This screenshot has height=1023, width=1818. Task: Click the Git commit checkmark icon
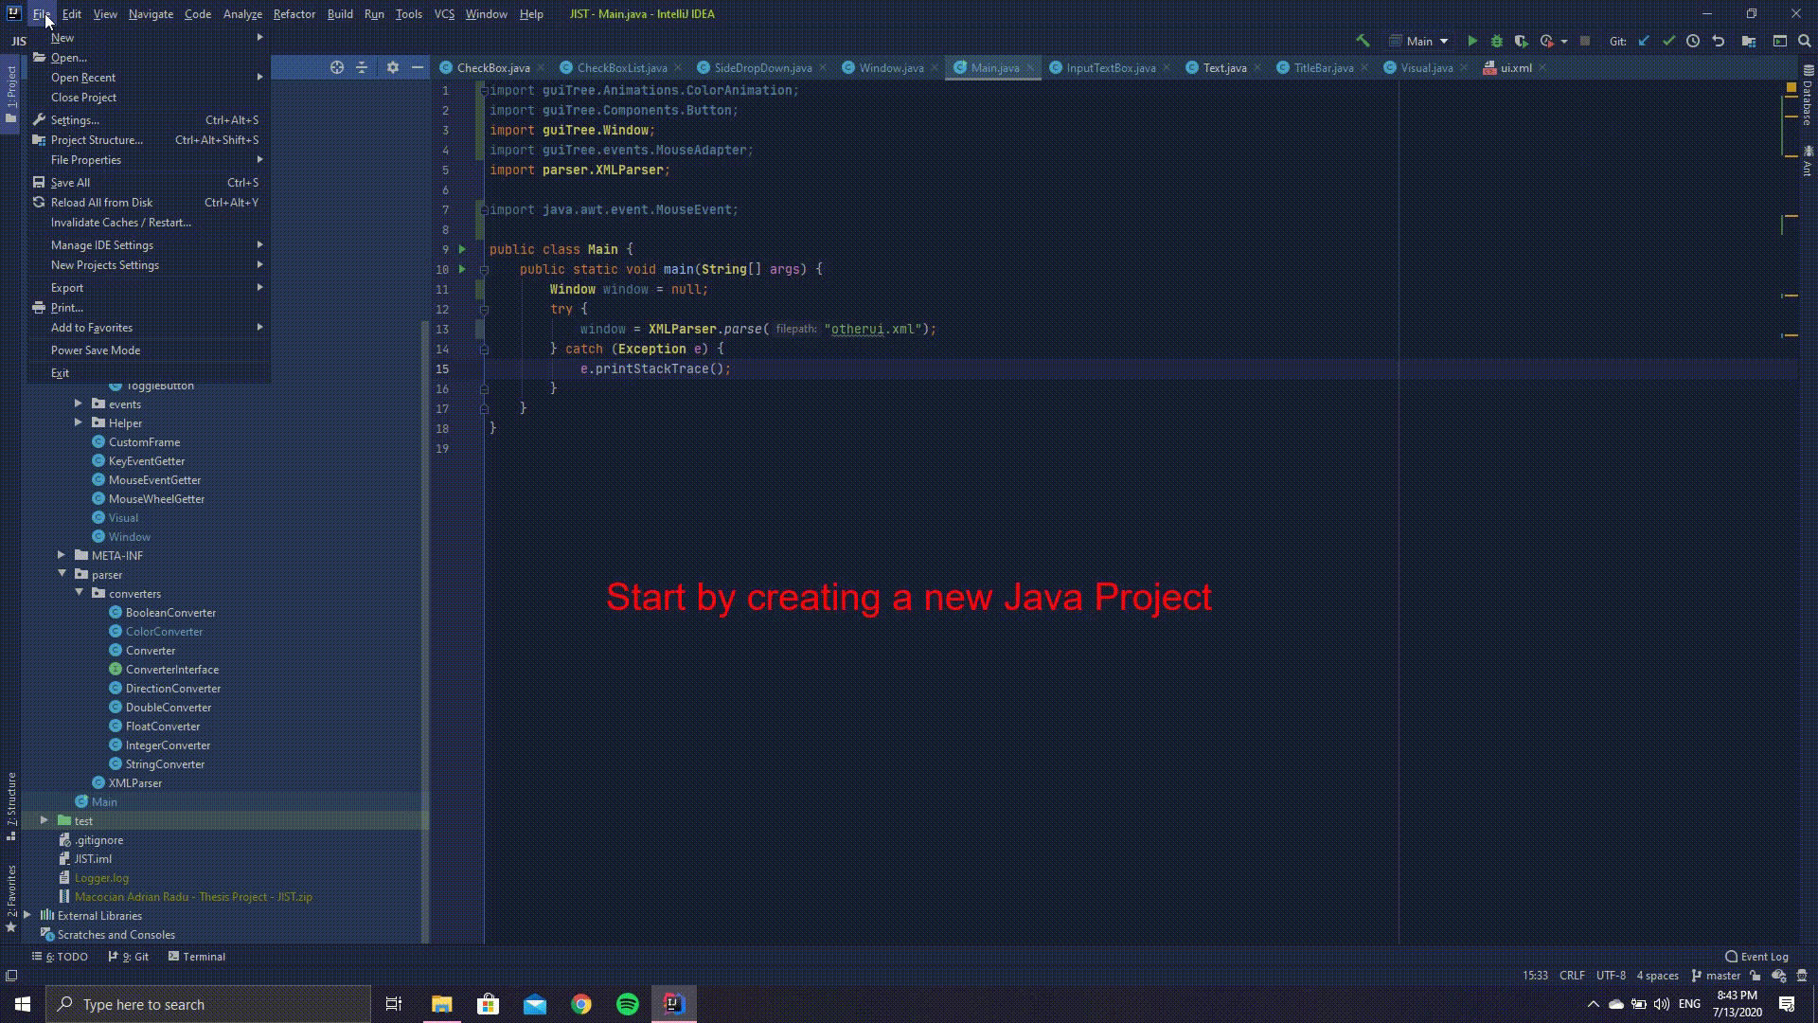(x=1668, y=41)
